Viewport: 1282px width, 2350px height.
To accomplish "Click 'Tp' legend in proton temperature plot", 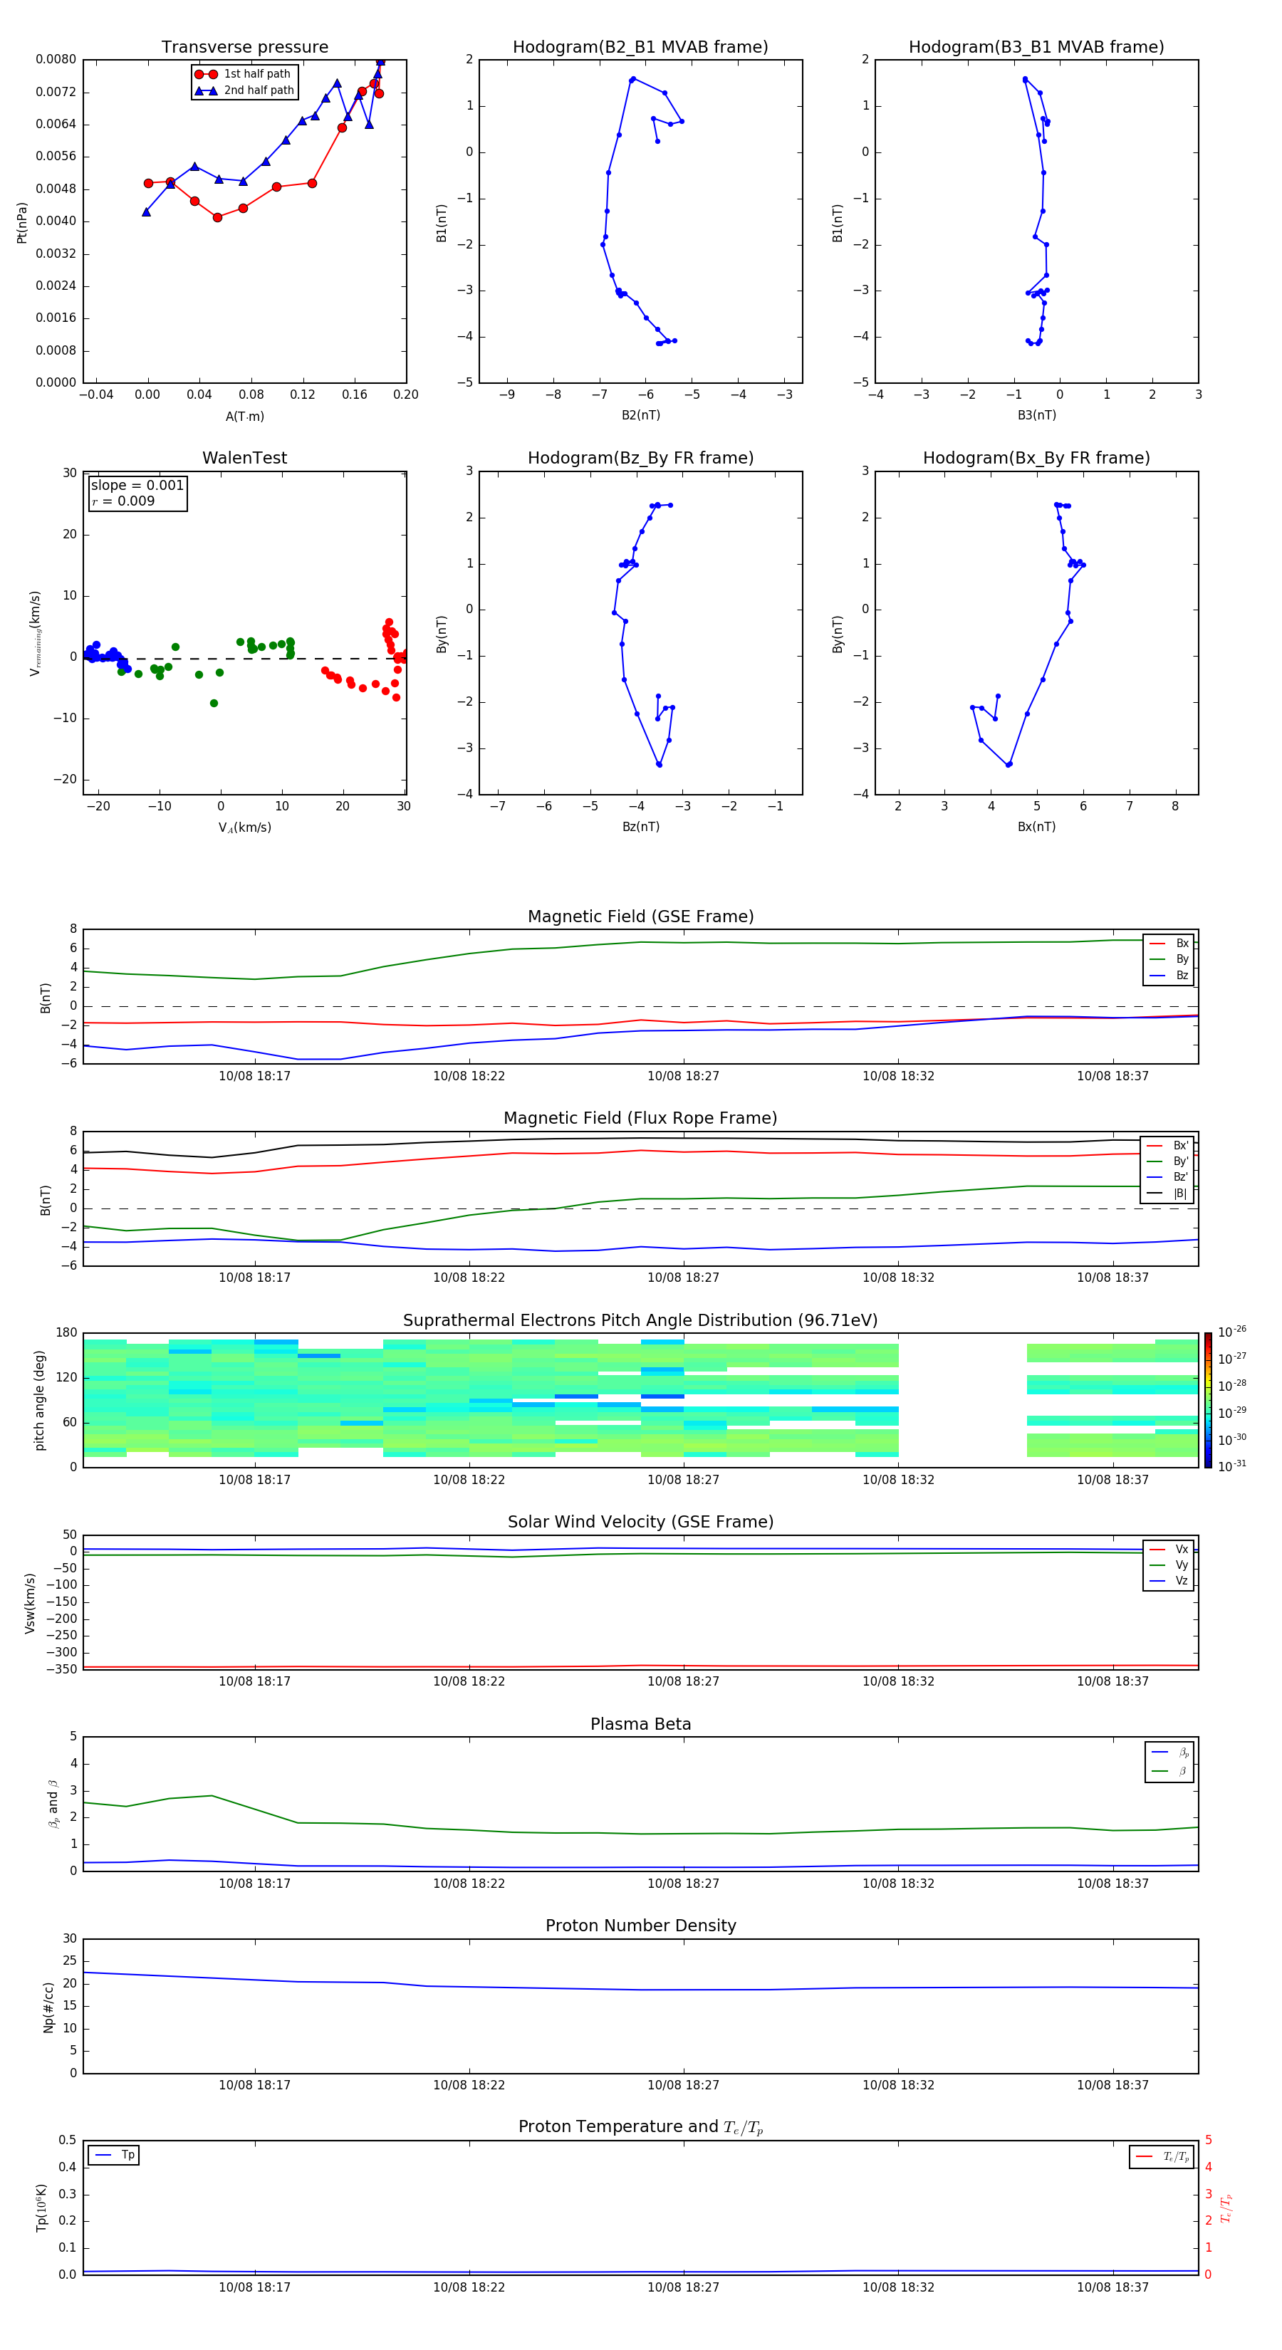I will point(114,2155).
